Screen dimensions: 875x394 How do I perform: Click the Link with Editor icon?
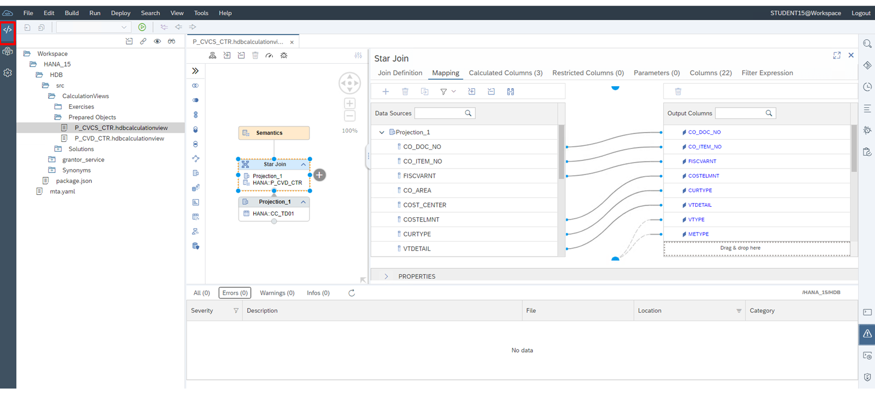(143, 41)
